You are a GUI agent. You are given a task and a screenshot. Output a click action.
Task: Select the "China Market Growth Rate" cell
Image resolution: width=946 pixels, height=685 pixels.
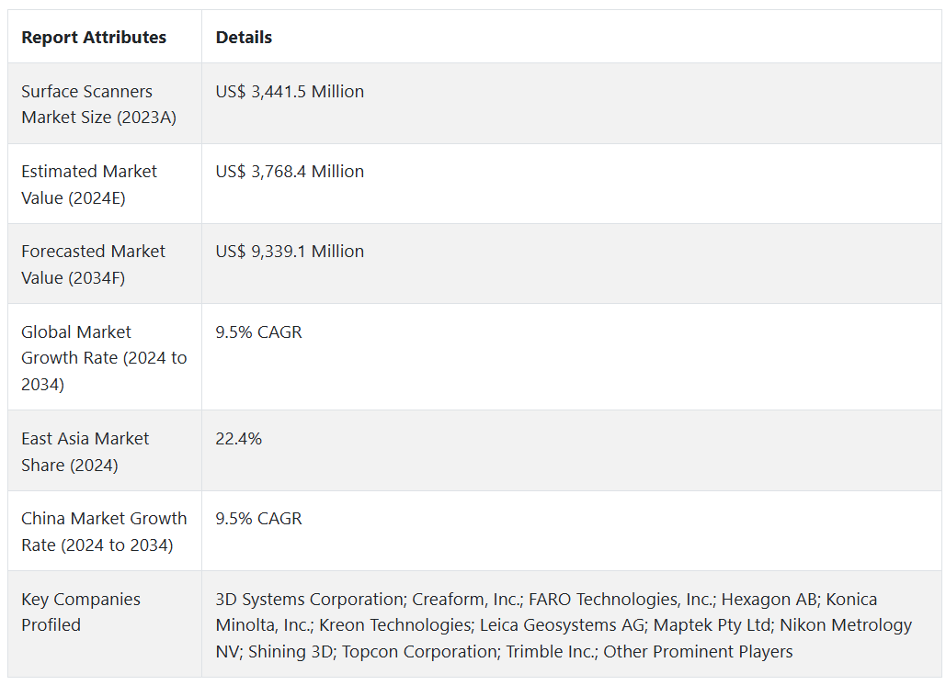[x=104, y=531]
